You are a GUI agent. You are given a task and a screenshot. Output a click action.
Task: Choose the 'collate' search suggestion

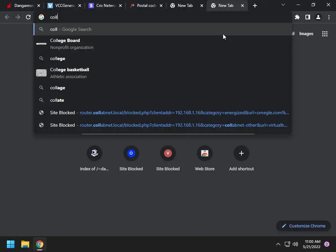[x=163, y=100]
